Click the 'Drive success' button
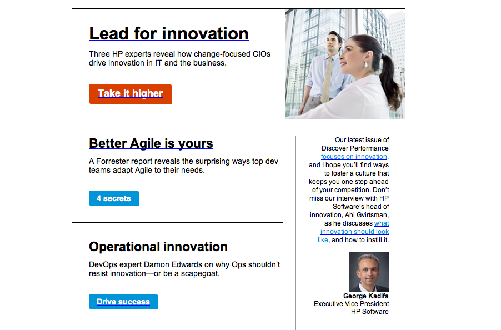 click(123, 302)
